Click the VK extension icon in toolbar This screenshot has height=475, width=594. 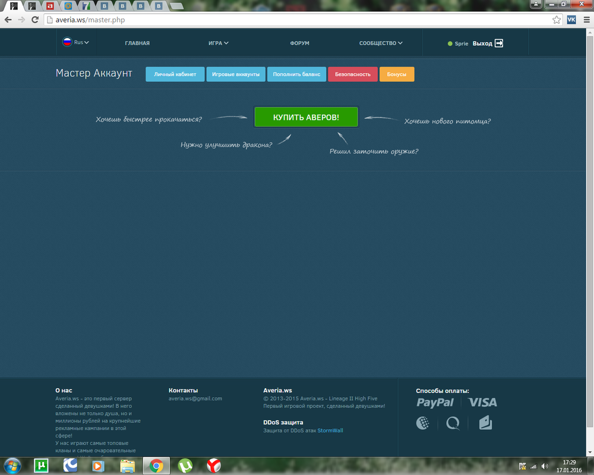[x=572, y=20]
